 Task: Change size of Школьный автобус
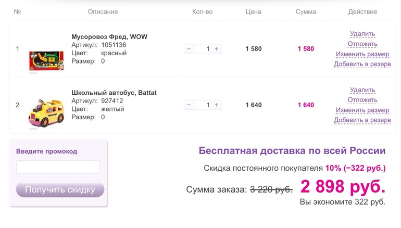(x=362, y=110)
